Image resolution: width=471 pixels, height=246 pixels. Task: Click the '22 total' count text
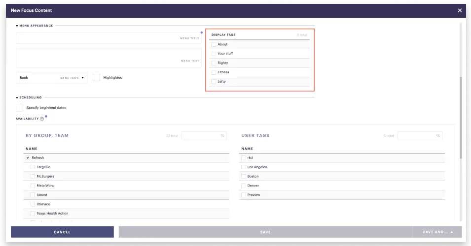click(x=172, y=136)
